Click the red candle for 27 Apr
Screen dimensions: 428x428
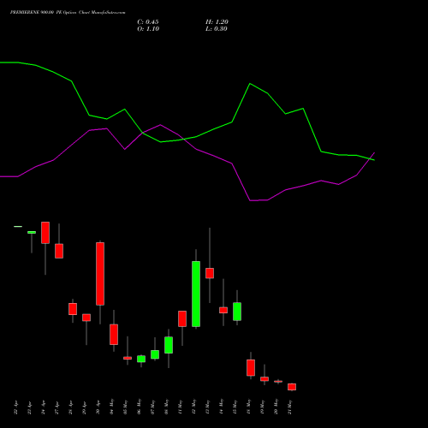59,251
